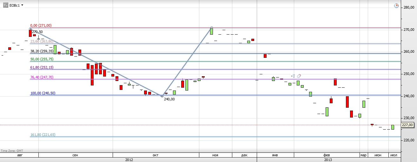Image resolution: width=417 pixels, height=162 pixels.
Task: Click the дек month label on time axis
Action: click(x=244, y=155)
